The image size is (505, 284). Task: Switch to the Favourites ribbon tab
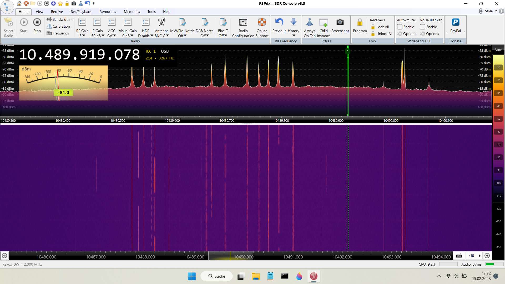108,12
